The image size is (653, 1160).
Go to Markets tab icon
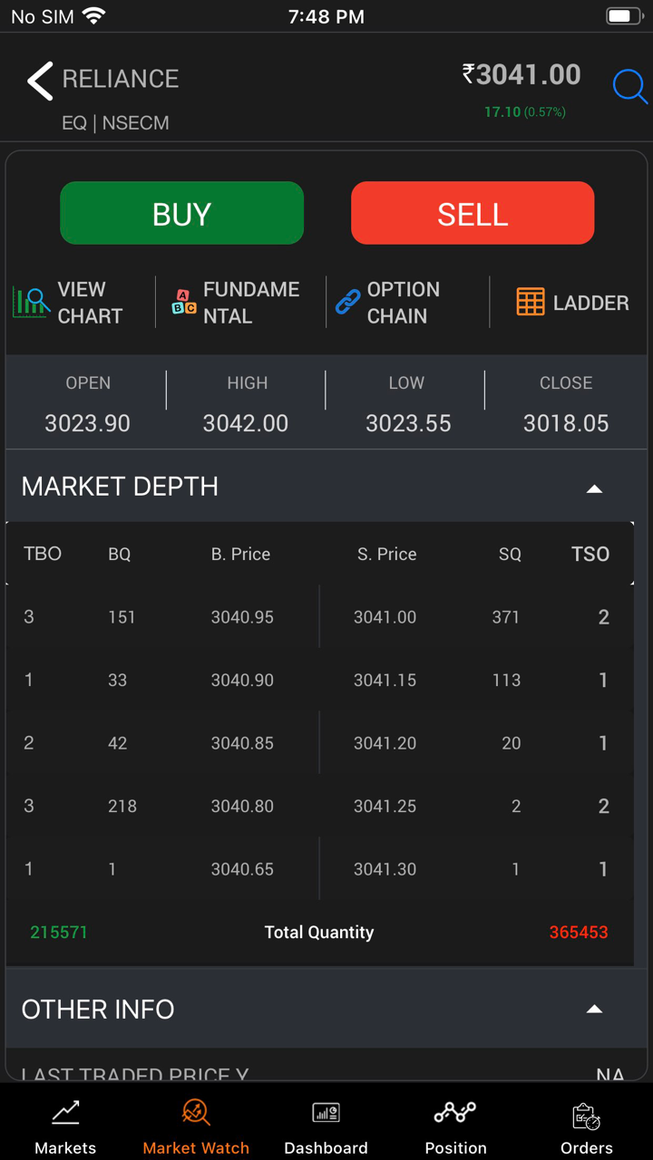click(65, 1114)
